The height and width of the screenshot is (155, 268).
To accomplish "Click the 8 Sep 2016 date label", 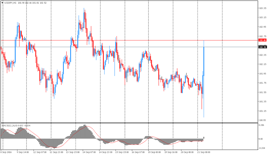I will point(6,152).
